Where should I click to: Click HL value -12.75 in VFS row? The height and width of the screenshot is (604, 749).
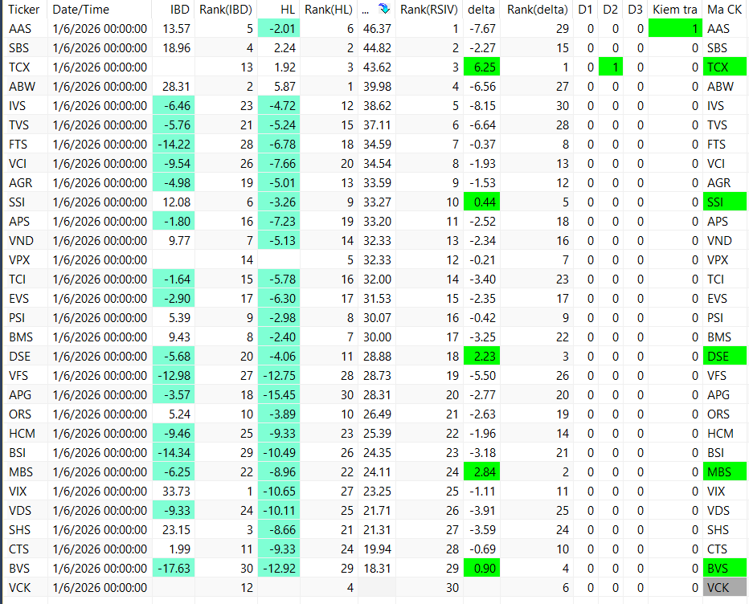[280, 376]
